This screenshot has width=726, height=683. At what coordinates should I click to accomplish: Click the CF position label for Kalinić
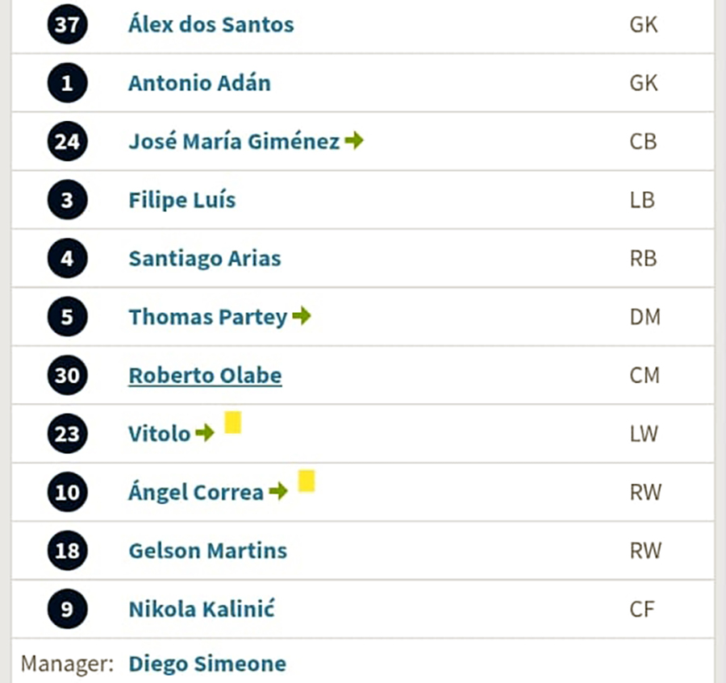point(642,609)
